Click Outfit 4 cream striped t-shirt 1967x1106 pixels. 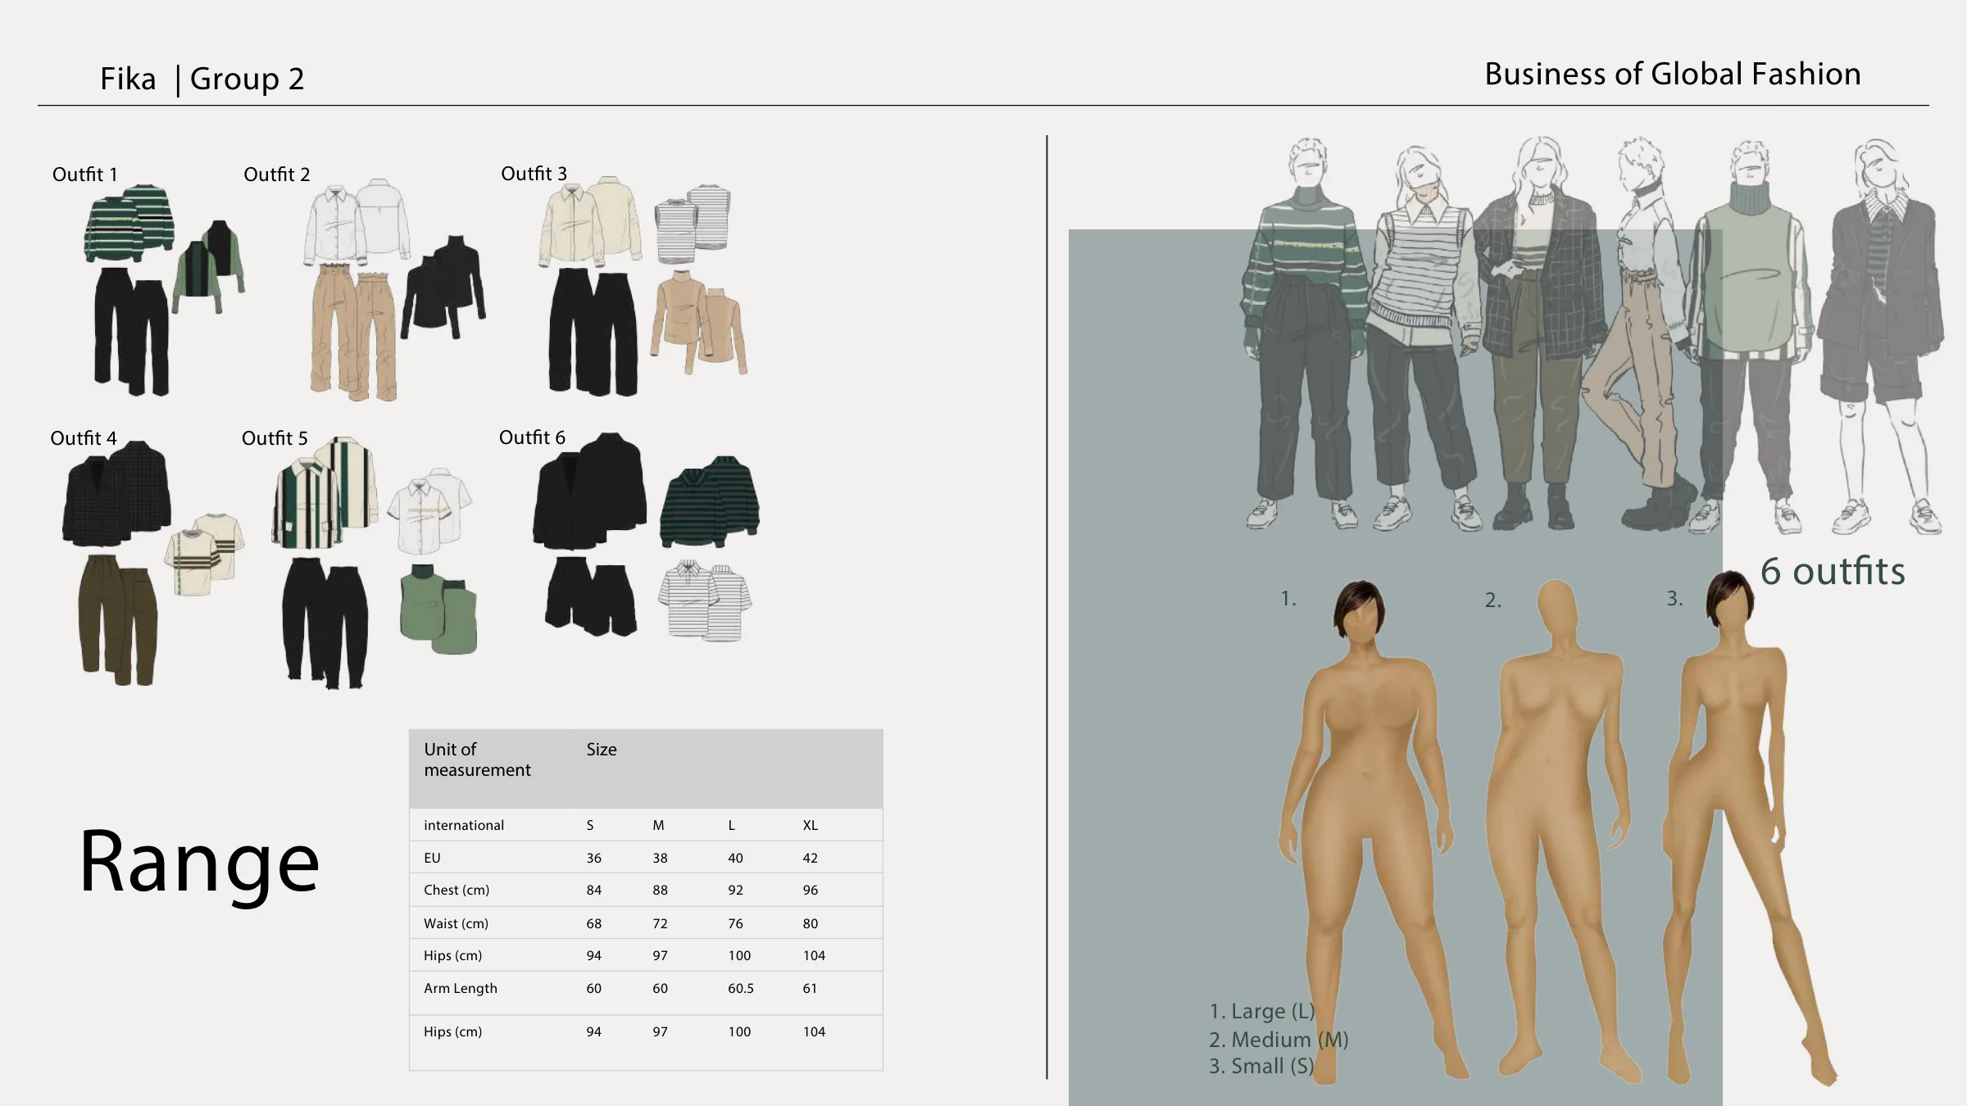(205, 553)
